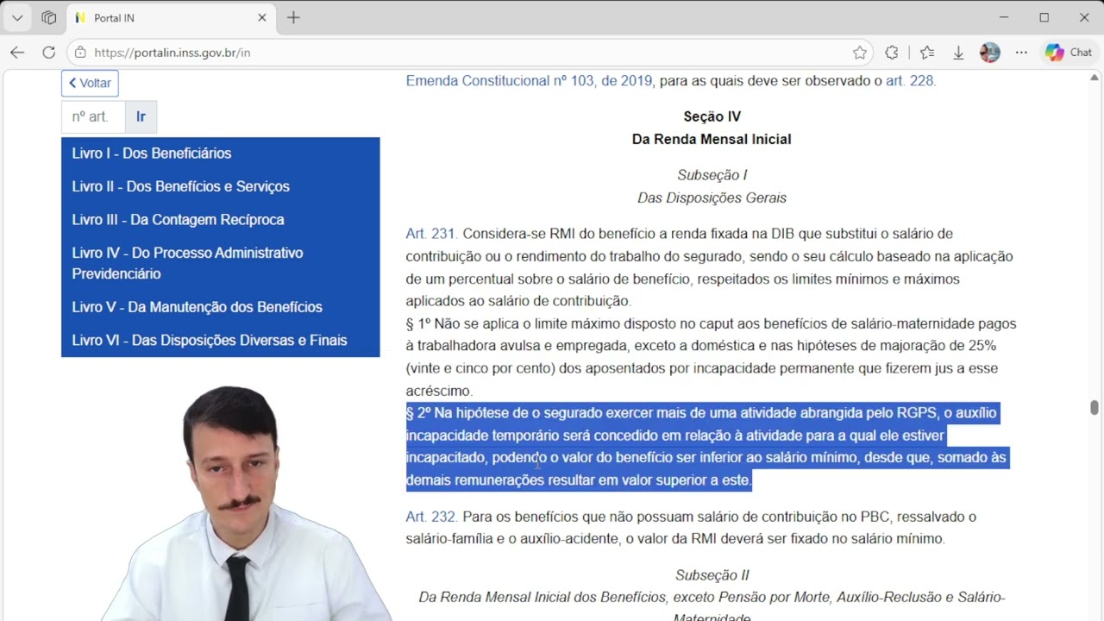Reload the current page
This screenshot has width=1104, height=621.
click(49, 53)
